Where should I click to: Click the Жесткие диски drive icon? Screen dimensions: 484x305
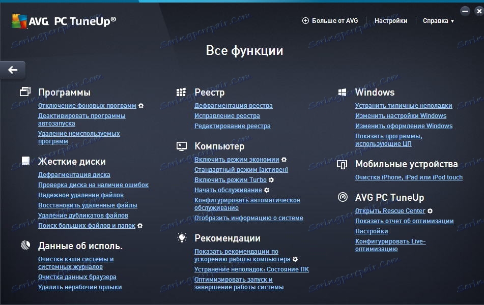tap(25, 161)
